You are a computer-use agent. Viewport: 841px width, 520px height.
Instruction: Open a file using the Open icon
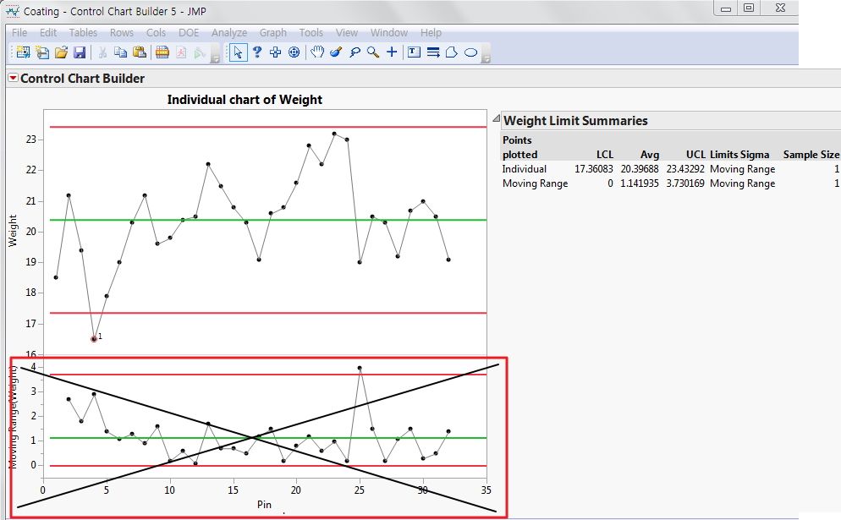point(61,52)
